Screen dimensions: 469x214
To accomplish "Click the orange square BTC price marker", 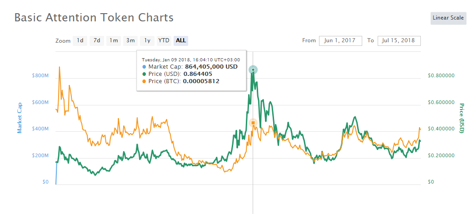I will (x=253, y=123).
